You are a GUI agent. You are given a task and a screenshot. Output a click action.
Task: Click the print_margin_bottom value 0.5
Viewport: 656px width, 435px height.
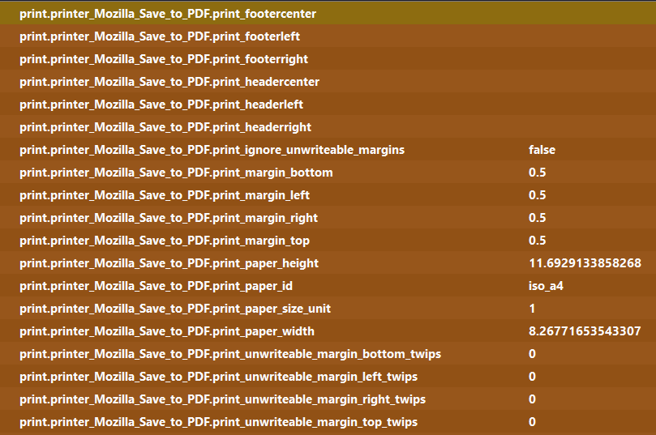[x=537, y=173]
